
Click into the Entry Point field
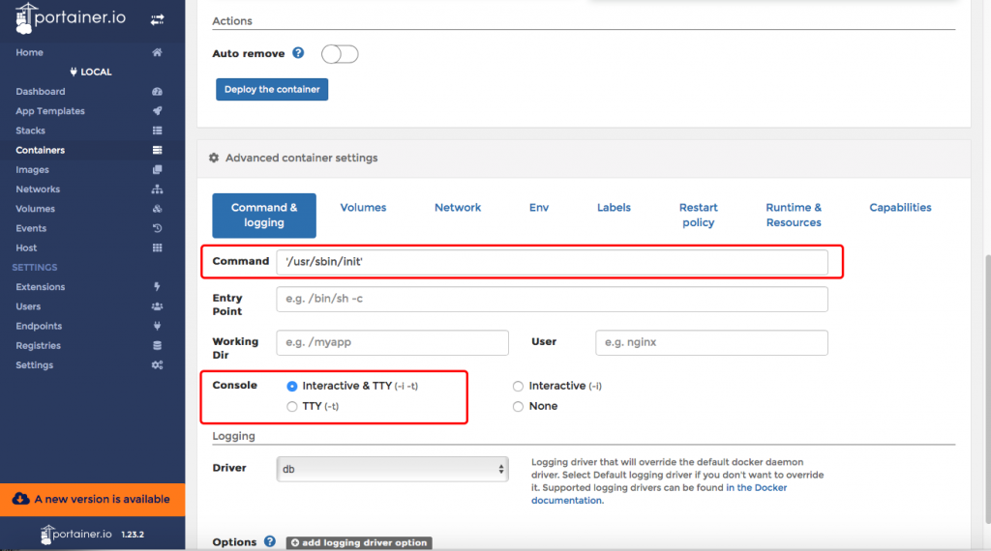552,299
